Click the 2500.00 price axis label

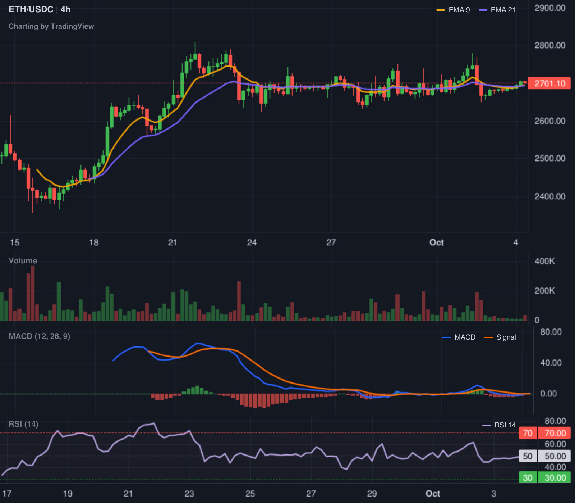click(550, 158)
